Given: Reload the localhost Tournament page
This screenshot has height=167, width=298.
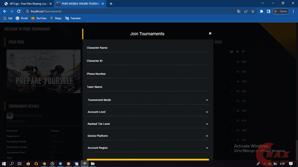Looking at the screenshot, I should click(19, 11).
